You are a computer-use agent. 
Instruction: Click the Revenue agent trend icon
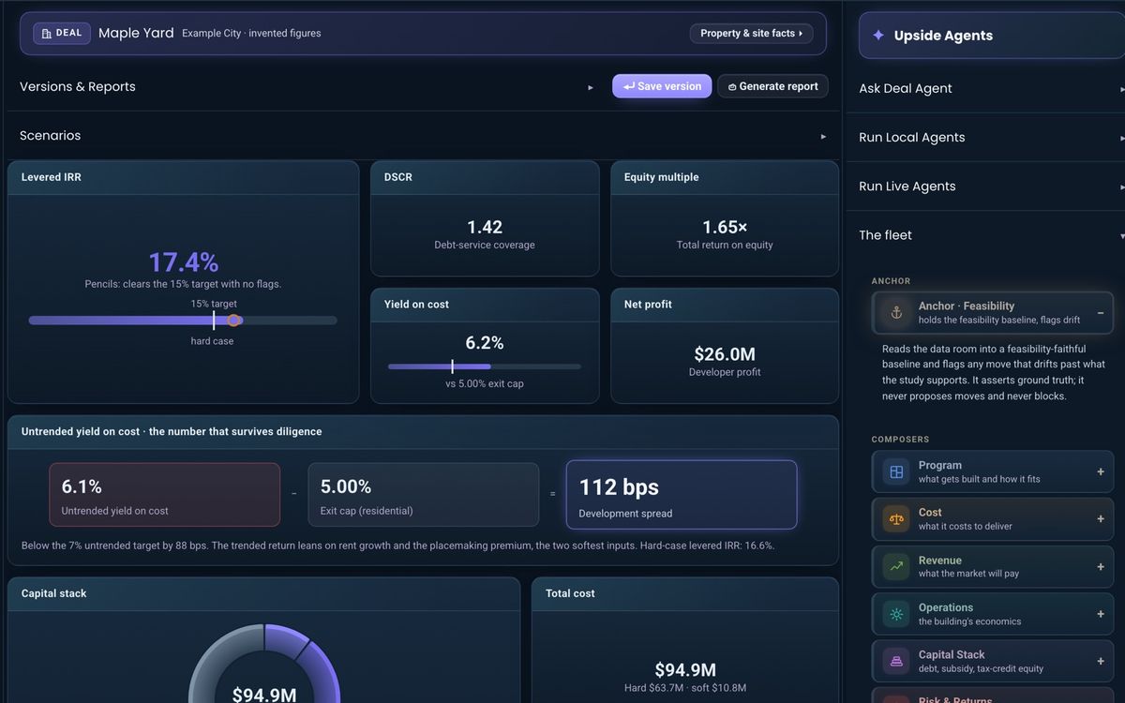896,567
